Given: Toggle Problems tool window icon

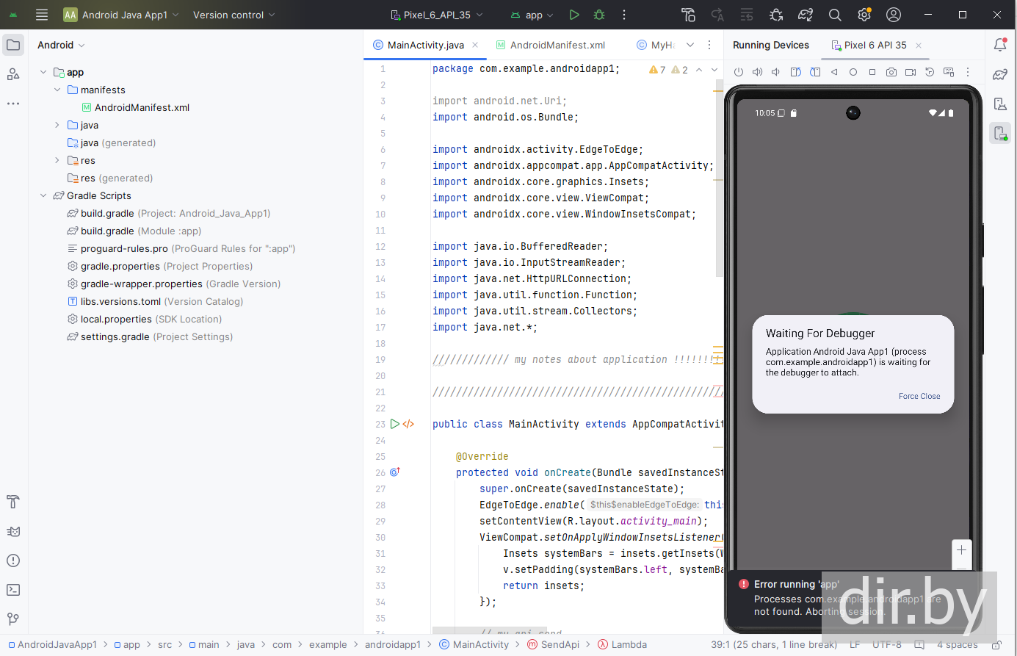Looking at the screenshot, I should (x=13, y=561).
